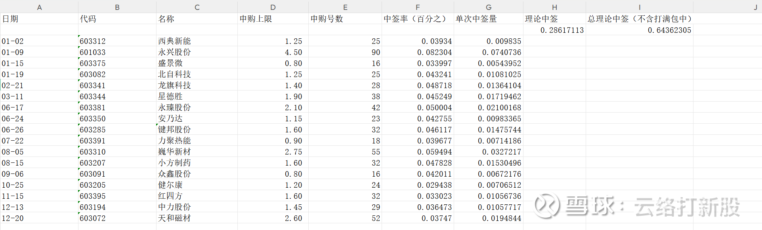Viewport: 762px width, 230px height.
Task: Select cell with value 2.75
Action: (x=273, y=151)
